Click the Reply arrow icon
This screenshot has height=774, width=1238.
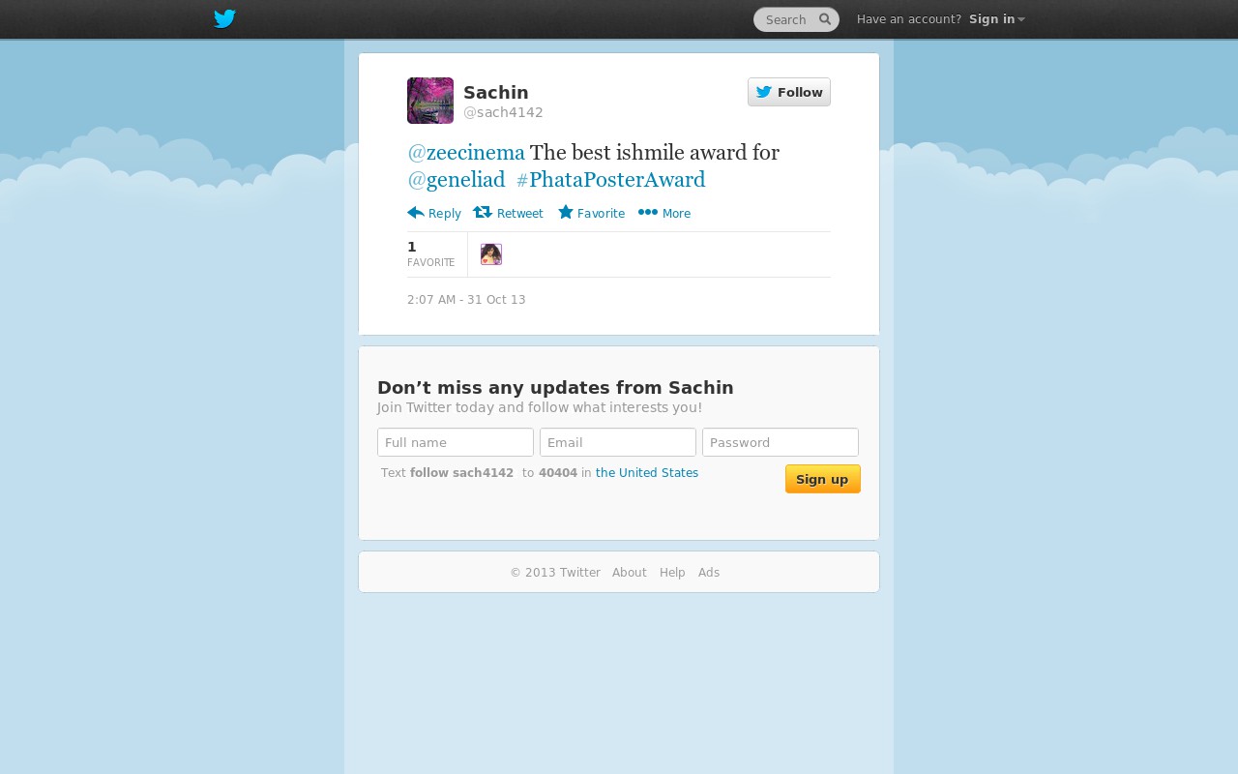tap(416, 213)
